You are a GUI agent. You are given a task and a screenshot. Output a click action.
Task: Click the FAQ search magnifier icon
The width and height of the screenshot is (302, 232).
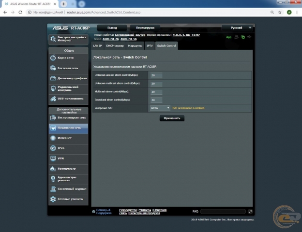[250, 212]
